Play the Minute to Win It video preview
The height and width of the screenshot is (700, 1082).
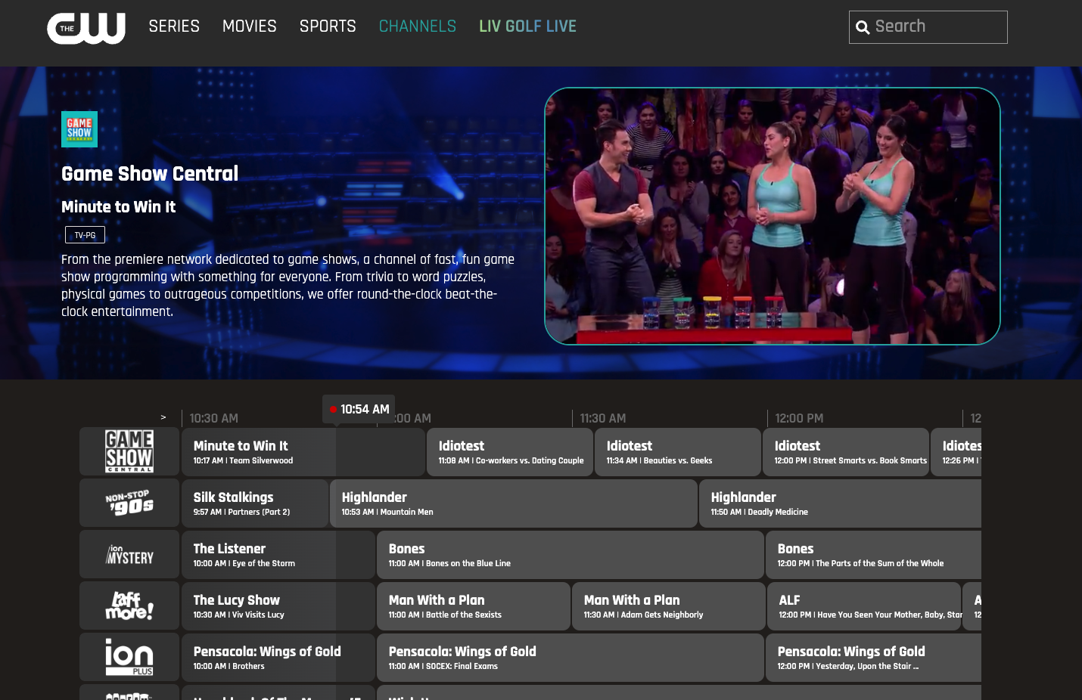(x=773, y=216)
